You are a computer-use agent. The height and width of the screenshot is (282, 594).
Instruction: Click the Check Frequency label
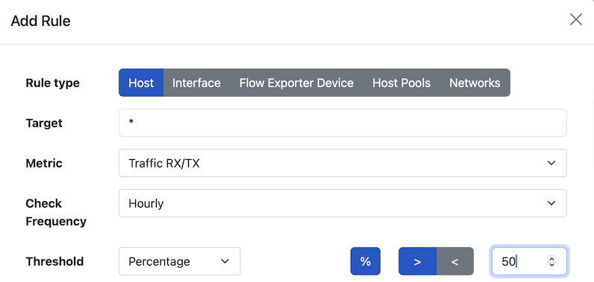point(56,212)
